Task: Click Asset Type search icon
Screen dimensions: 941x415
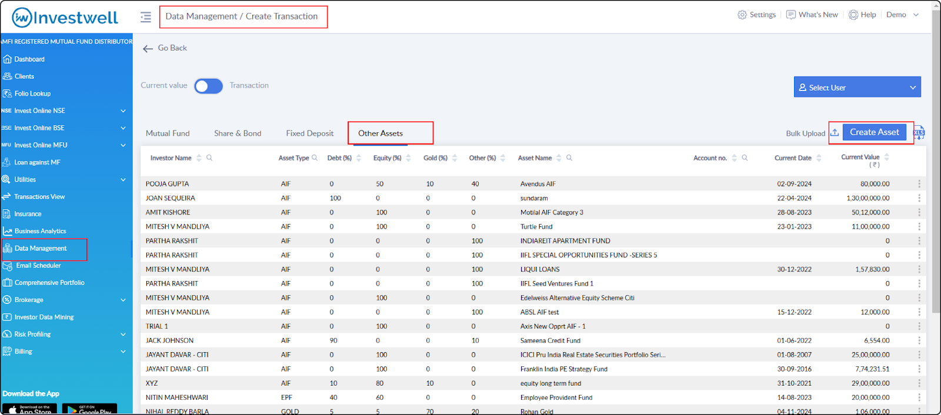Action: [315, 158]
